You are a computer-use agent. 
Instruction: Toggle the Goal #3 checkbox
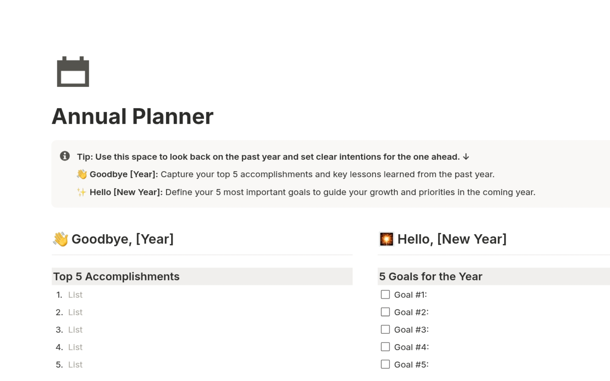tap(385, 329)
